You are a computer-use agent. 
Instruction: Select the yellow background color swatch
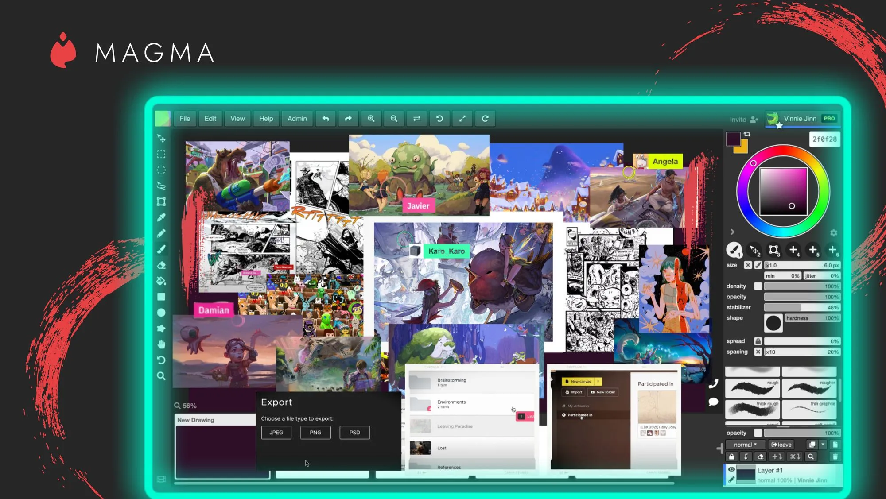click(743, 148)
